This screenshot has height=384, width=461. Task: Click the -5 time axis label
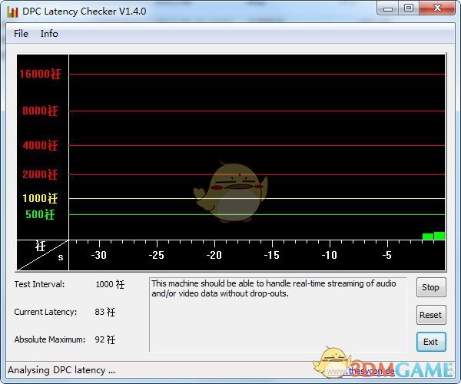pos(387,255)
